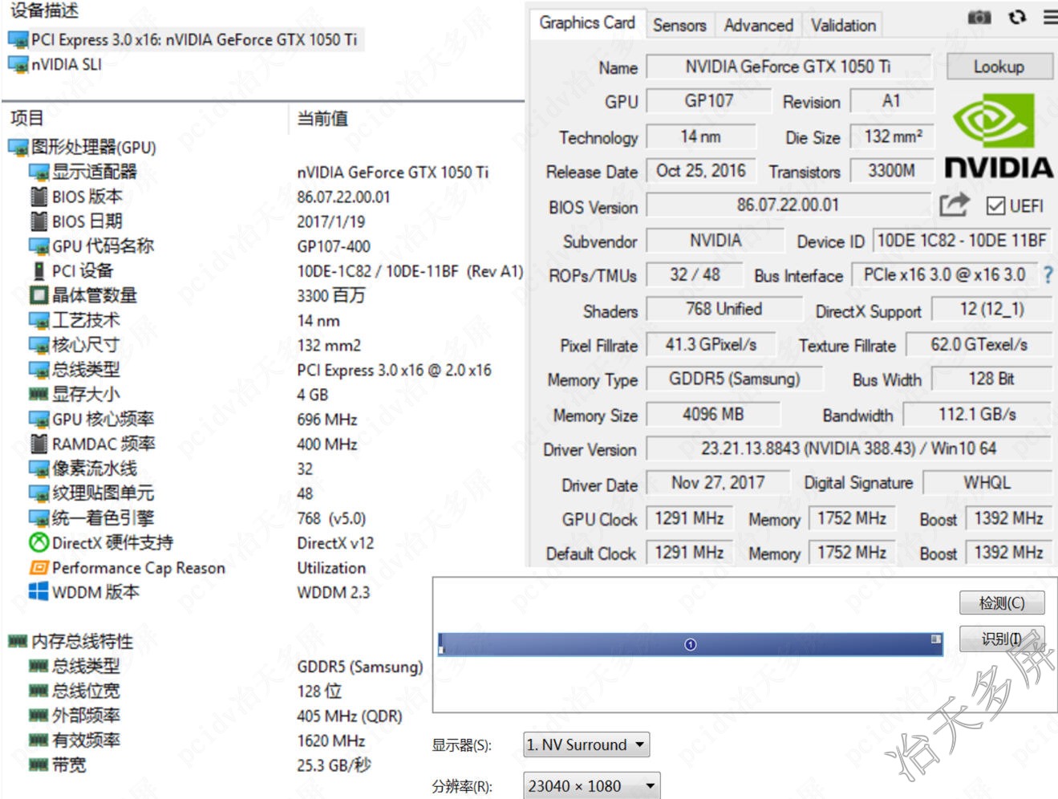The height and width of the screenshot is (799, 1058).
Task: Click the bus interface question mark
Action: pos(1048,275)
